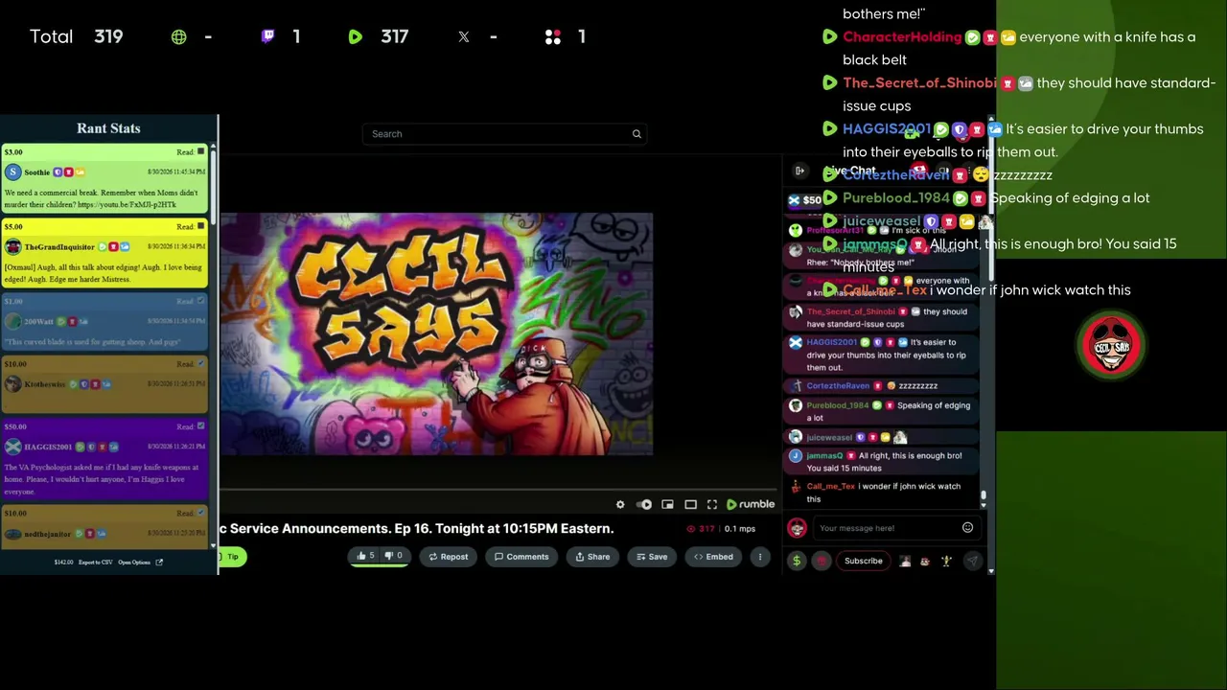The height and width of the screenshot is (690, 1227).
Task: Click the Total 319 viewers readout
Action: [76, 36]
